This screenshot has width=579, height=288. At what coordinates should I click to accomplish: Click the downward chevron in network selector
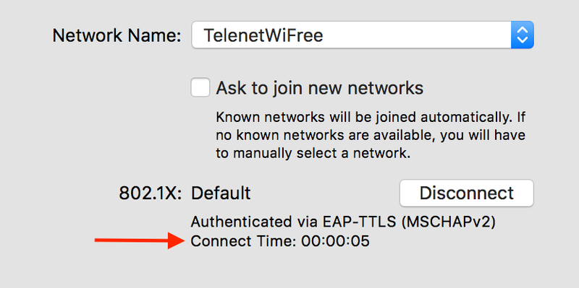coord(522,40)
